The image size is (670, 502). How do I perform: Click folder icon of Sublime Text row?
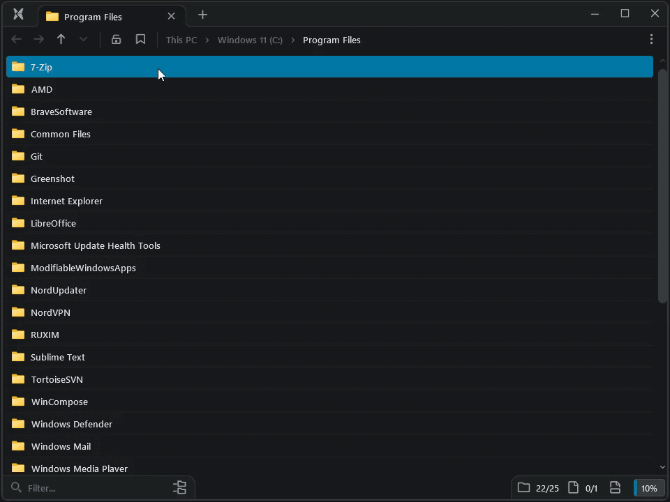point(18,357)
